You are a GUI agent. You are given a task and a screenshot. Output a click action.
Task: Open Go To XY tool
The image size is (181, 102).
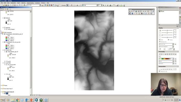tap(146, 14)
